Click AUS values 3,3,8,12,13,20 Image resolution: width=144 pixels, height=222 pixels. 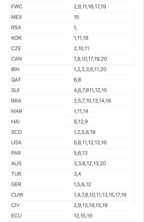(x=103, y=164)
